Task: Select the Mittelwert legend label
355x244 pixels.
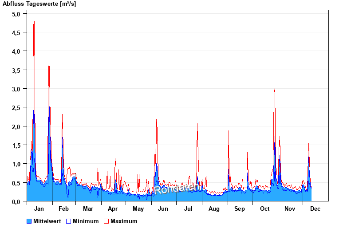Action: (x=47, y=221)
